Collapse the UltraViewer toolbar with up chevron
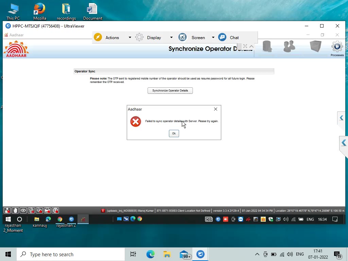 pyautogui.click(x=251, y=46)
